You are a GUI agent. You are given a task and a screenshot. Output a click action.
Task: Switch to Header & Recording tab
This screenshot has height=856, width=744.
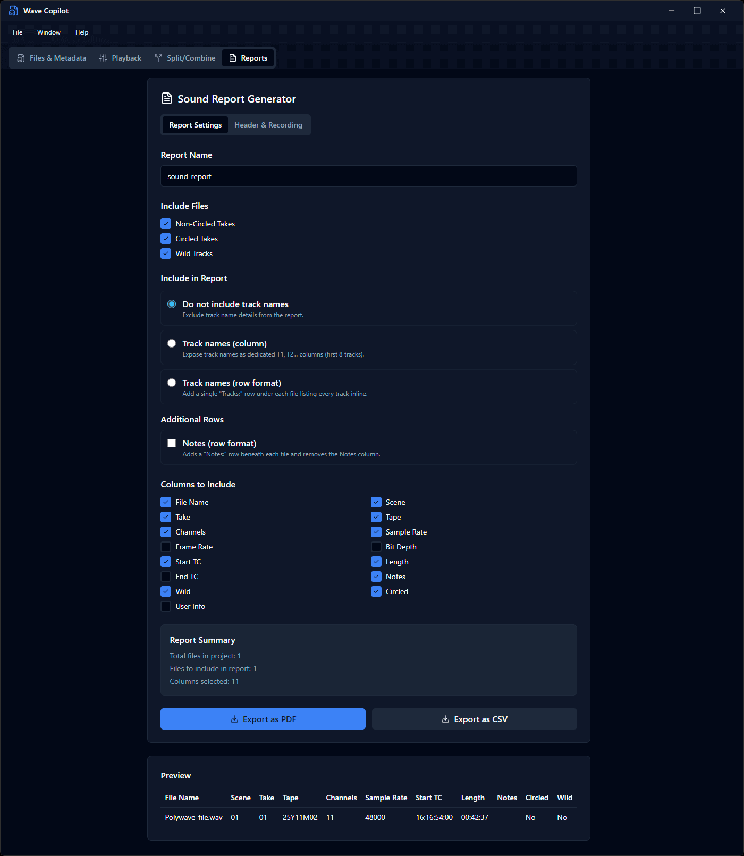[x=268, y=125]
